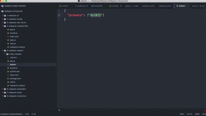206x116 pixels.
Task: Click the highlighted es2015 value
Action: point(96,15)
